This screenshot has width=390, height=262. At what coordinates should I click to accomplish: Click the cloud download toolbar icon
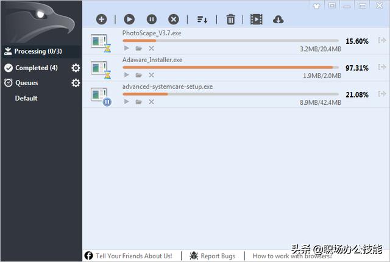point(278,19)
